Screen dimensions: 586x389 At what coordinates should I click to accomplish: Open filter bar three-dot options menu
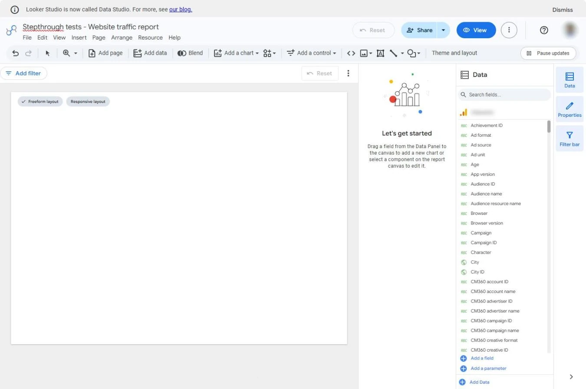(348, 73)
